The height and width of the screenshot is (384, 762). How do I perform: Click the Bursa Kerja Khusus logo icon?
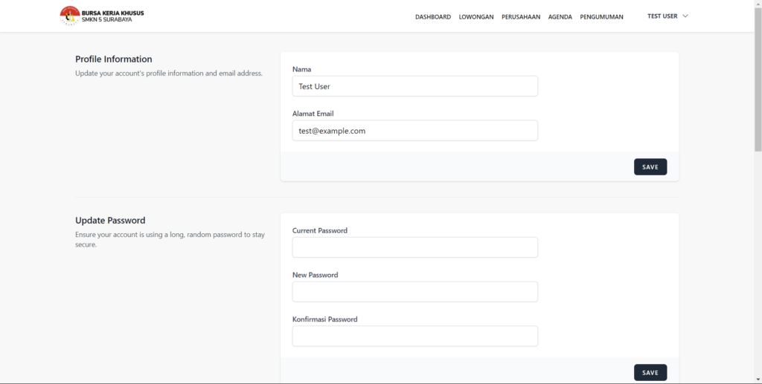(x=70, y=16)
